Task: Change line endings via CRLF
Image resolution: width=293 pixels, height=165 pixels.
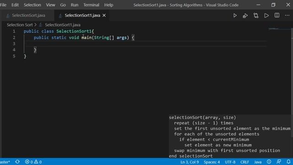Action: tap(244, 162)
